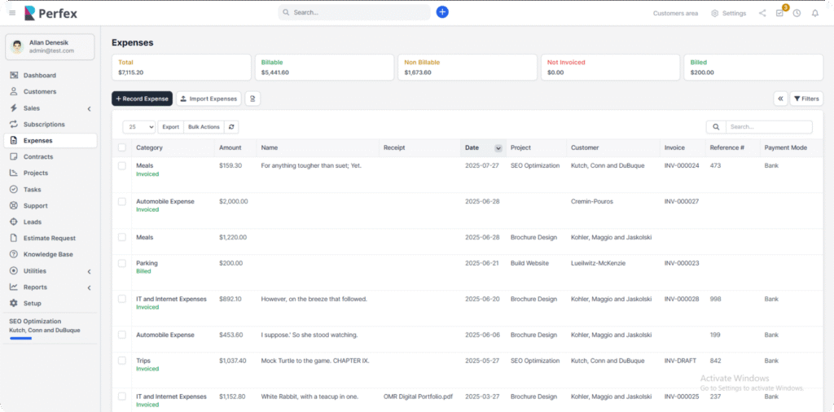Click the Perfex logo

[x=51, y=13]
